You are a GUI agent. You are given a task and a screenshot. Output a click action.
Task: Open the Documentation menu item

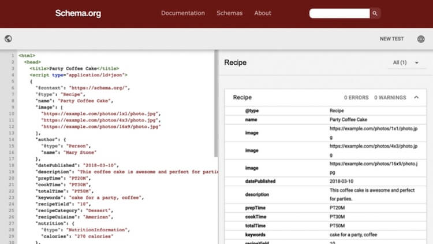[183, 13]
